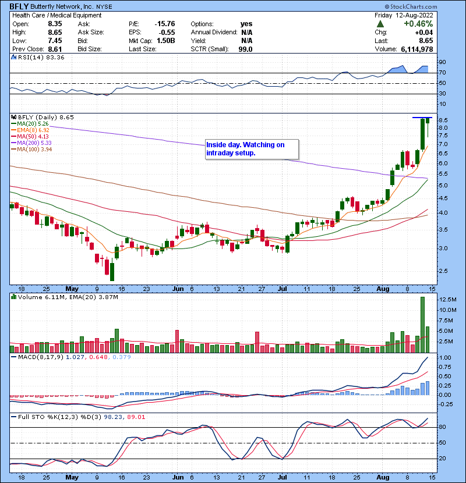Click the 'Aug' label on the bottom date axis
Viewport: 466px width, 483px height.
(383, 477)
